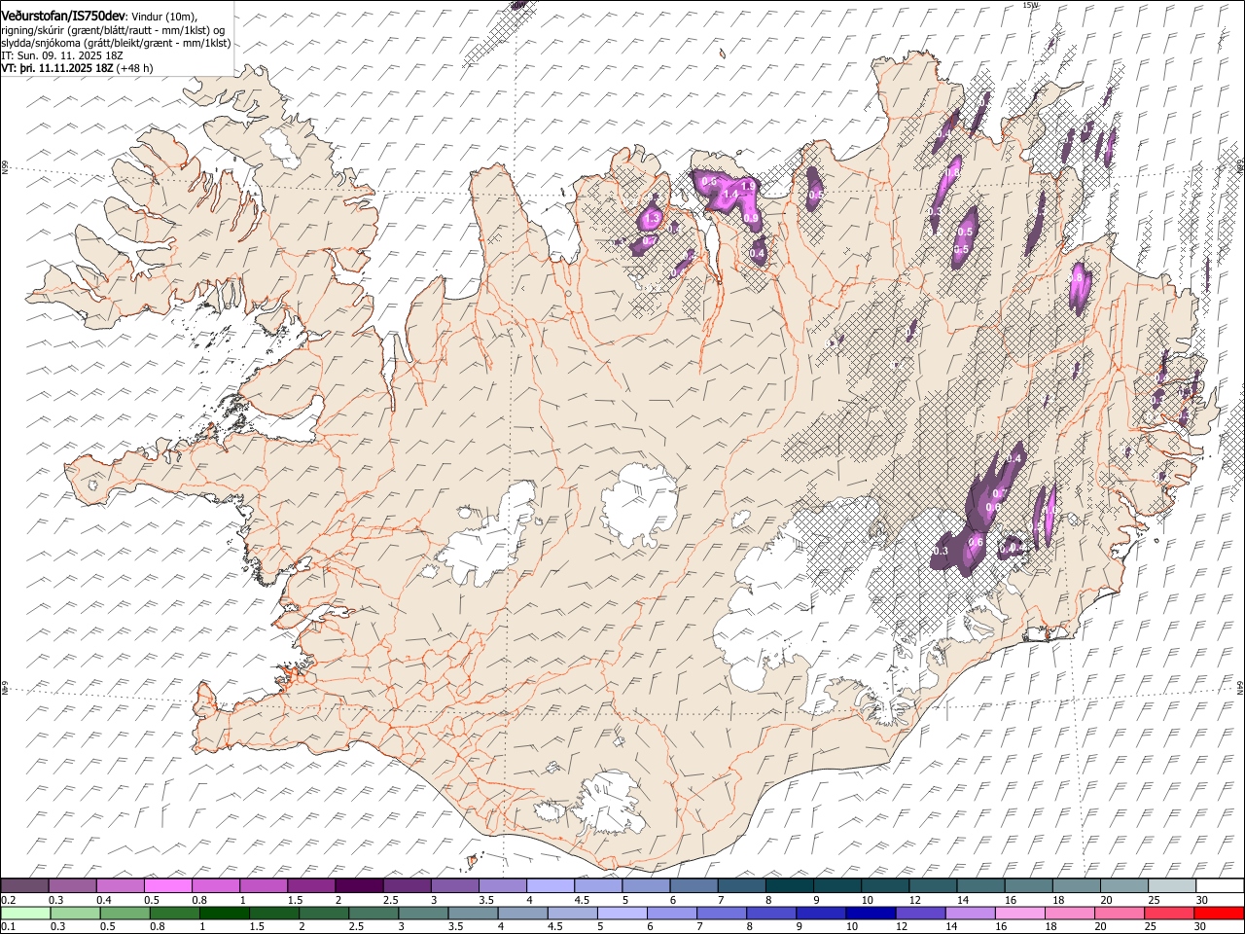Click the lower legend swatch between 2 and 2.5
This screenshot has width=1245, height=934.
point(322,913)
